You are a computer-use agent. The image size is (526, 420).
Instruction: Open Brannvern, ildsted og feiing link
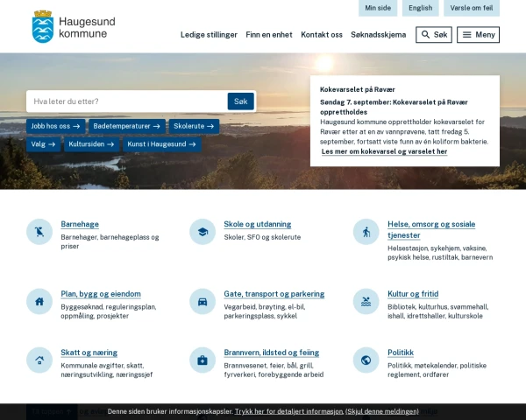coord(272,353)
